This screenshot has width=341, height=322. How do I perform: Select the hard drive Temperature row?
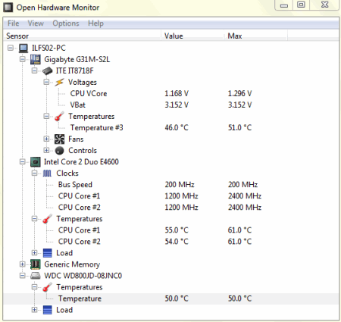tap(171, 299)
